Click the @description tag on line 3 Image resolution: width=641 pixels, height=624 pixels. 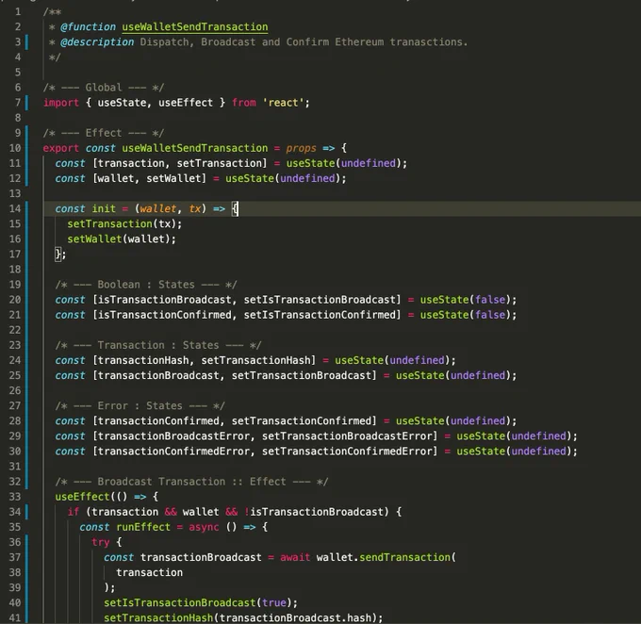click(x=97, y=42)
